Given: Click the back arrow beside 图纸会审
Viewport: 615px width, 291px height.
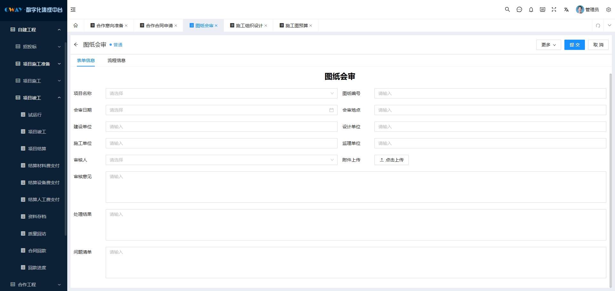Looking at the screenshot, I should coord(76,45).
